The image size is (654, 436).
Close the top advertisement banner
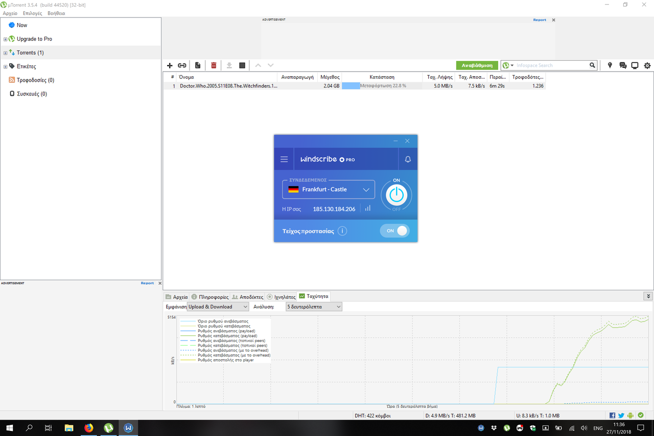tap(553, 20)
